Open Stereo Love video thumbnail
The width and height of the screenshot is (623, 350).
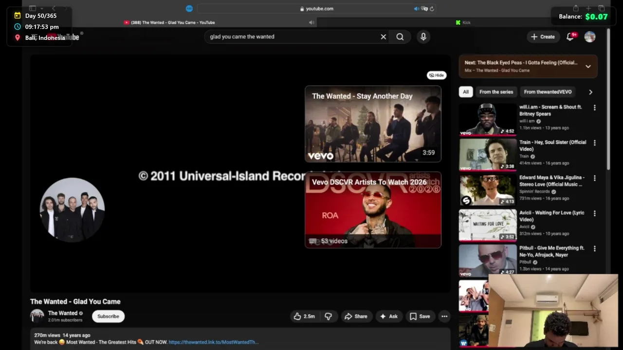click(487, 190)
